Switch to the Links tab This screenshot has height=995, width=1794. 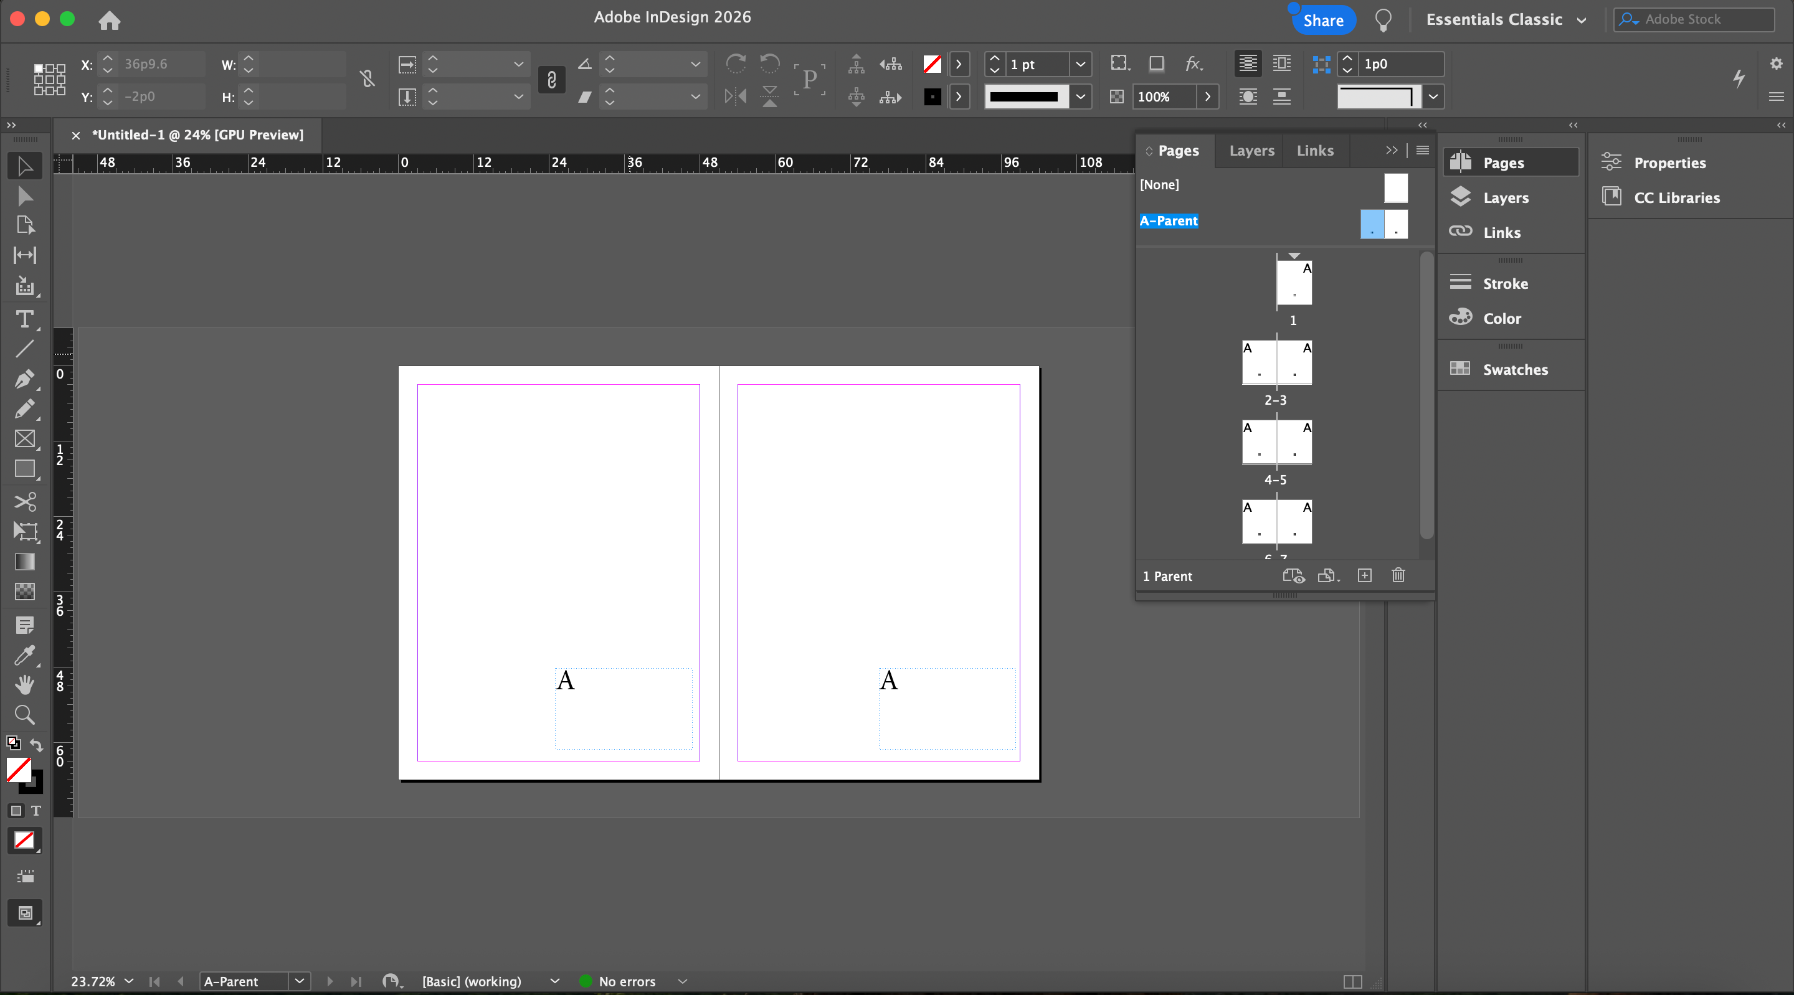point(1315,151)
